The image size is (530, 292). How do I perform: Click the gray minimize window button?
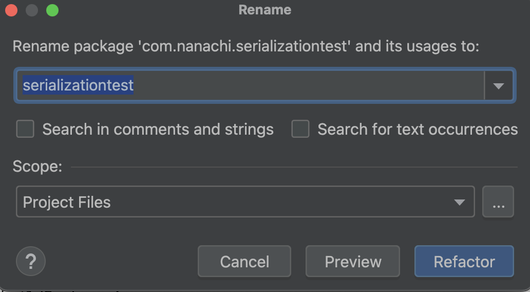32,10
